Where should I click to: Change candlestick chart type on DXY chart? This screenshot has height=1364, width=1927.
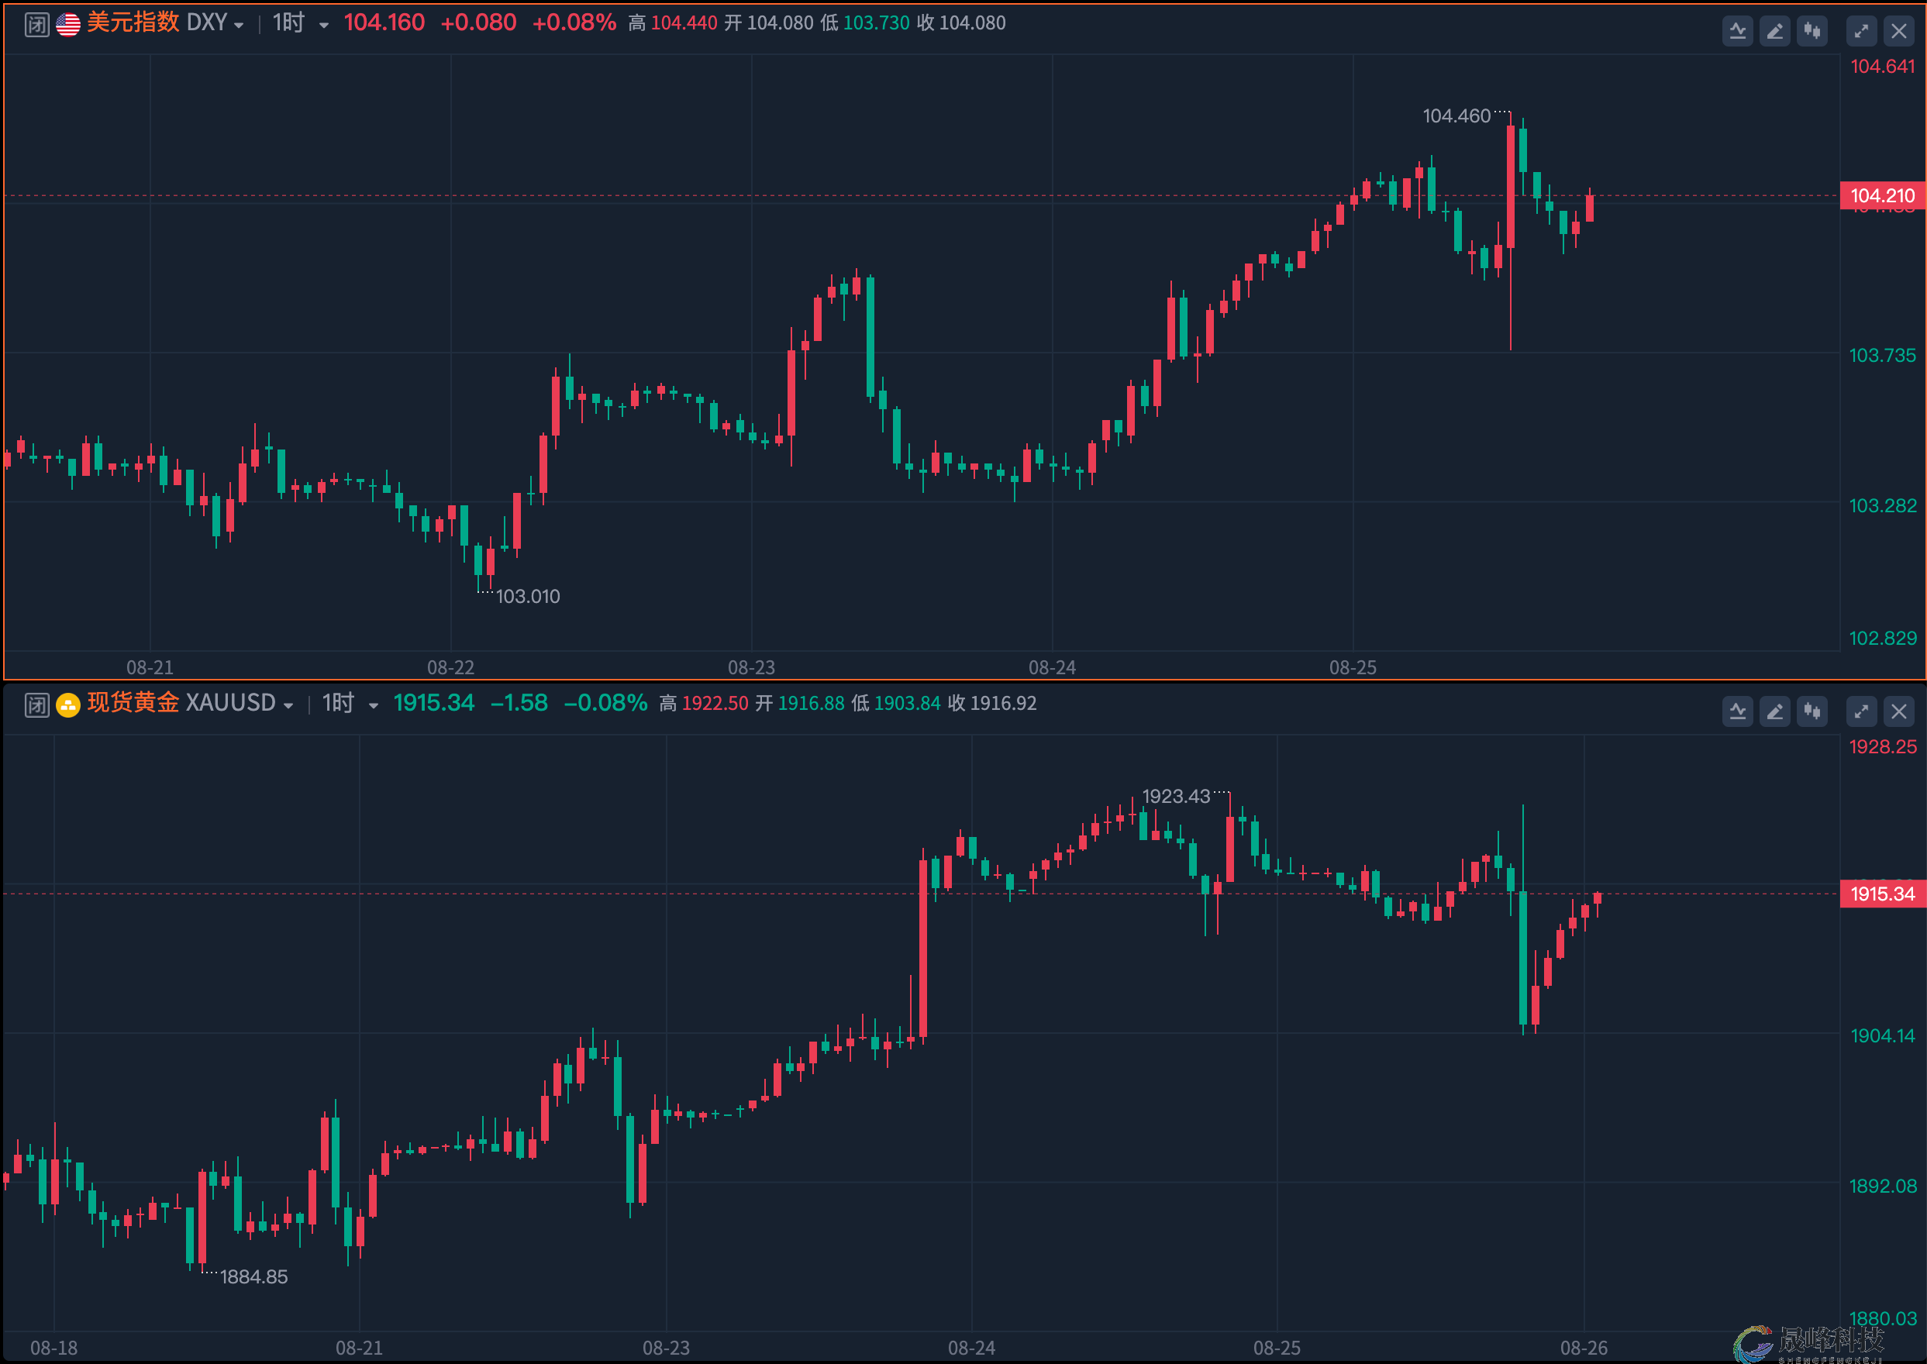point(1812,32)
